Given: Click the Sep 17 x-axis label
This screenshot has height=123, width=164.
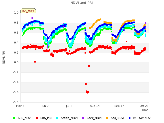Looking at the screenshot, I should [x=119, y=106].
